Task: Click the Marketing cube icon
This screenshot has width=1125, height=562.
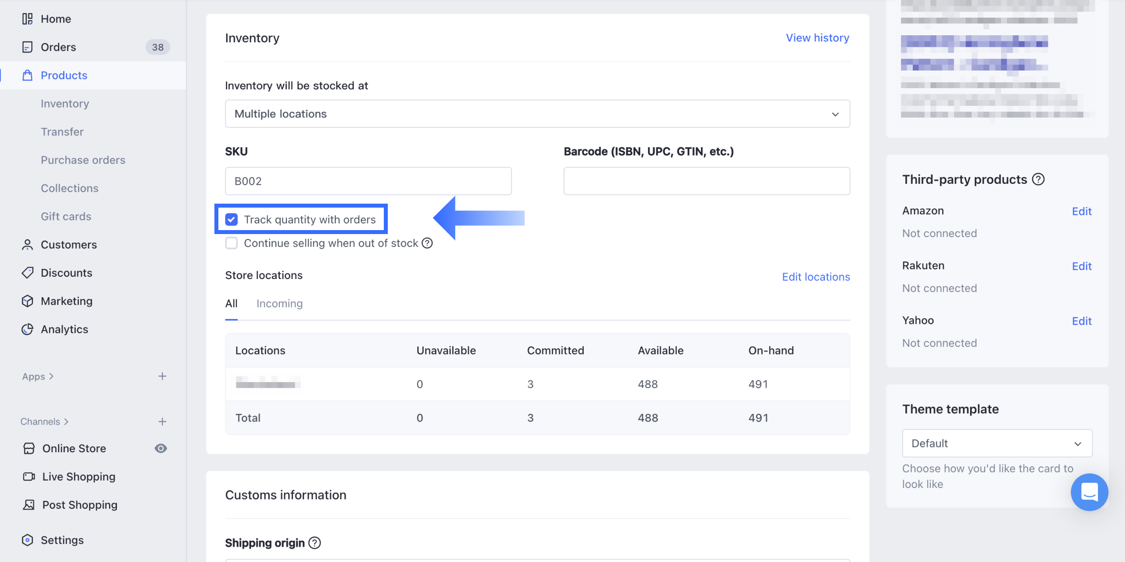Action: 27,301
